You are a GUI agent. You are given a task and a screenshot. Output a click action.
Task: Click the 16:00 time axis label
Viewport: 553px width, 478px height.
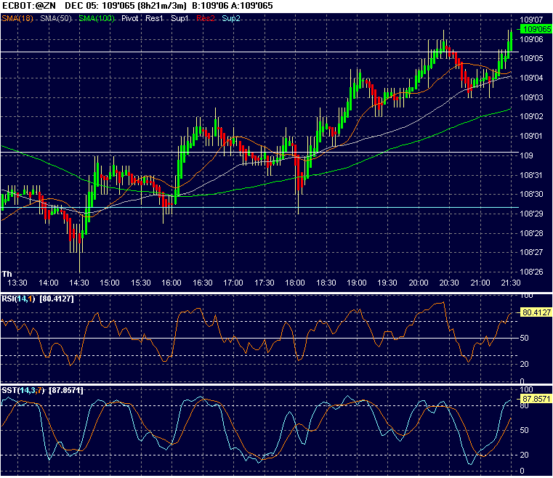(x=171, y=283)
